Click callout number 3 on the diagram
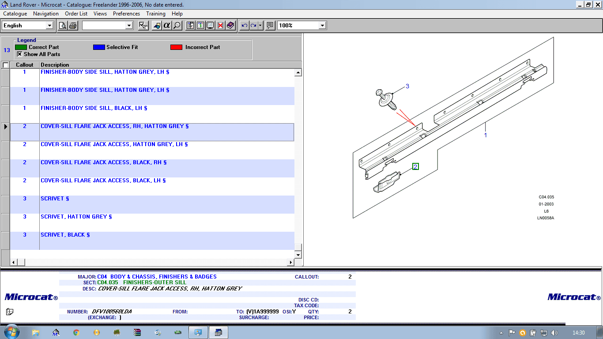Viewport: 603px width, 339px height. 407,86
